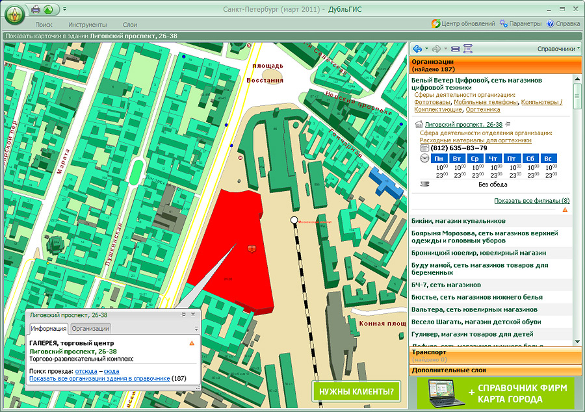The image size is (585, 412).
Task: Show all branches via Показать все филиалы (8)
Action: coord(532,201)
